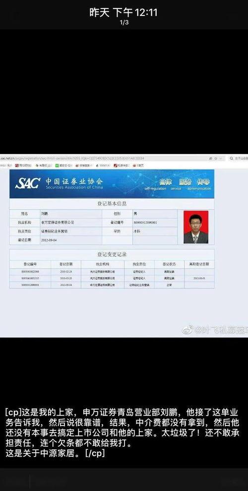Click the Weibo logo watermark icon
Viewport: 248px width, 491px height.
coord(187,330)
